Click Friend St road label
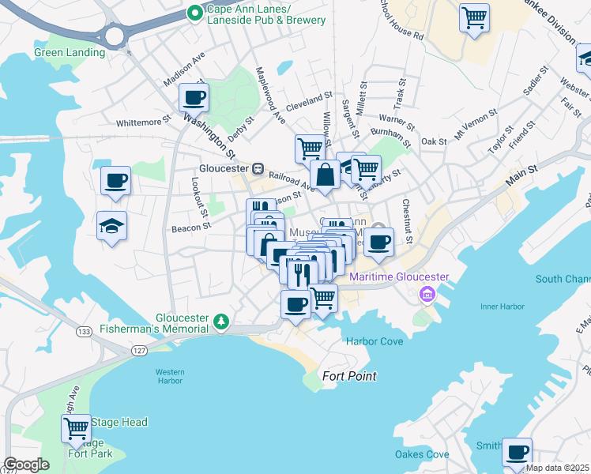The width and height of the screenshot is (591, 474). [x=522, y=135]
